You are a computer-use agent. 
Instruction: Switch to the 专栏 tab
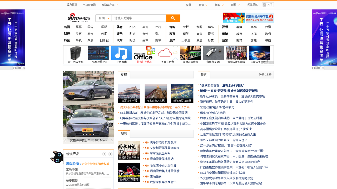coord(124,75)
